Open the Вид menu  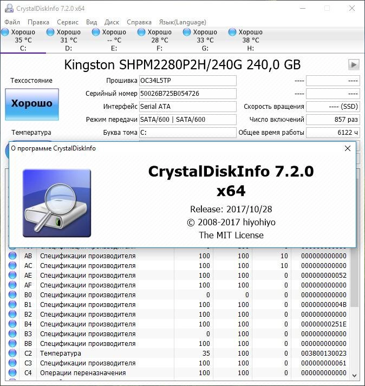tap(92, 22)
